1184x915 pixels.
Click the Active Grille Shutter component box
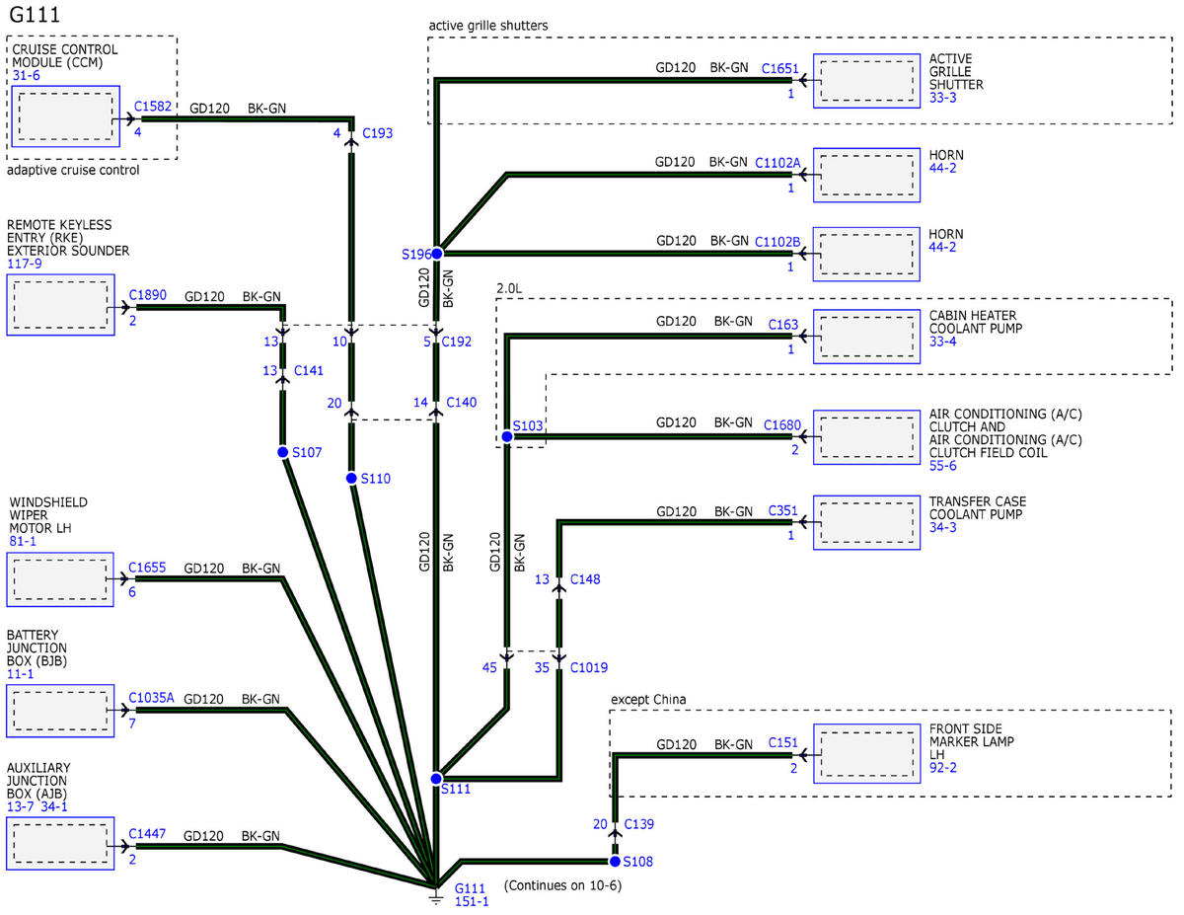click(x=866, y=81)
